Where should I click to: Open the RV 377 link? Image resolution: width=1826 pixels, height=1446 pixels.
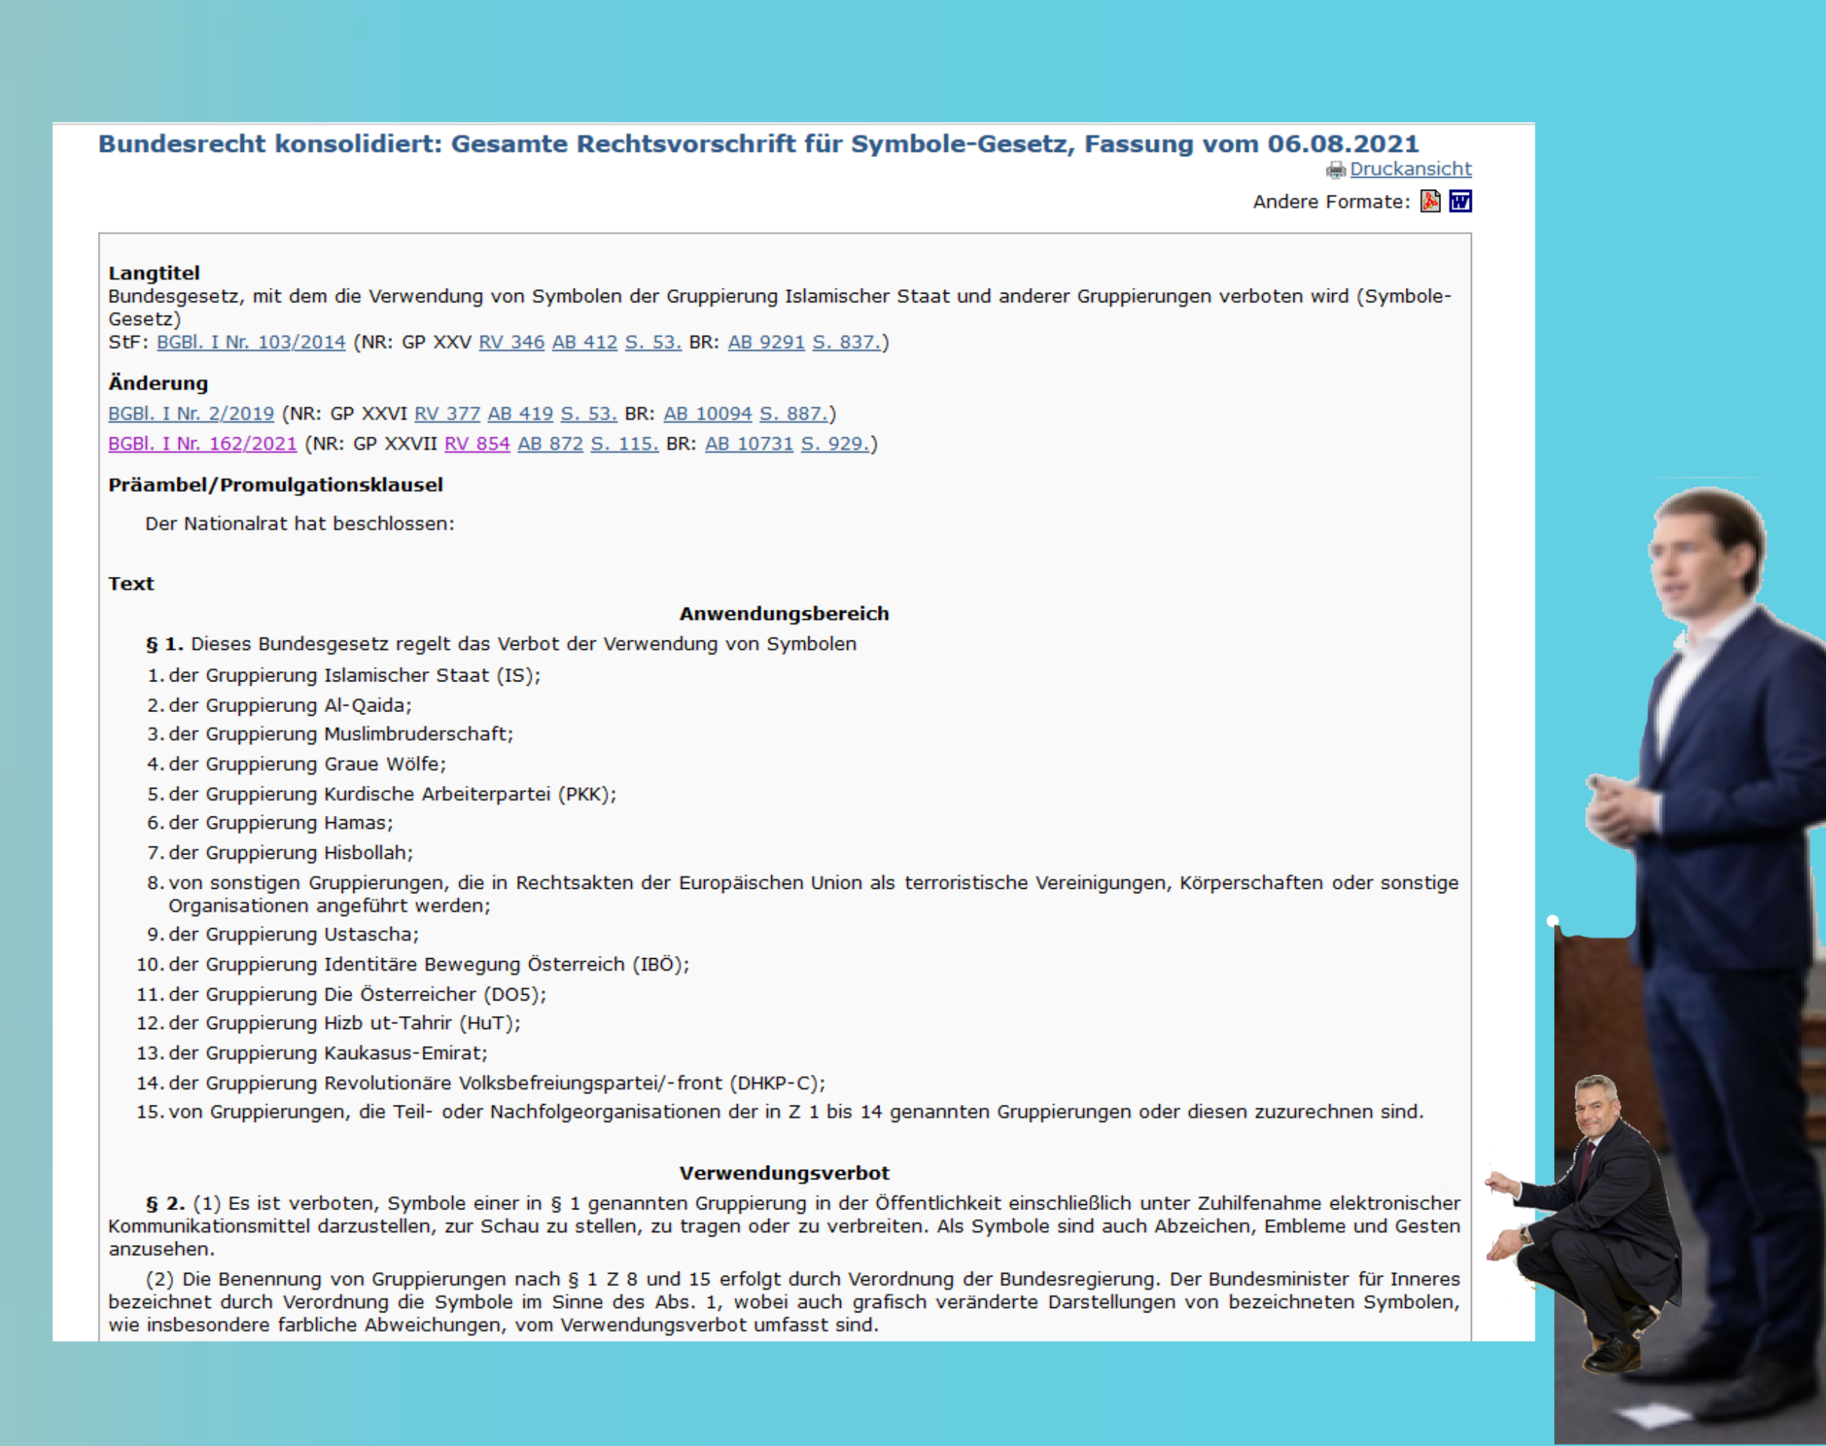coord(447,413)
